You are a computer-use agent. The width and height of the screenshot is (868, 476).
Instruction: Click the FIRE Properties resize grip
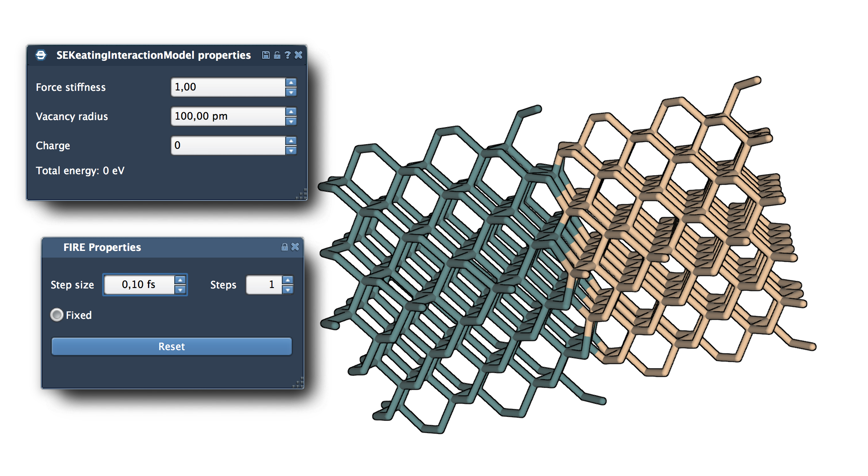click(x=299, y=383)
